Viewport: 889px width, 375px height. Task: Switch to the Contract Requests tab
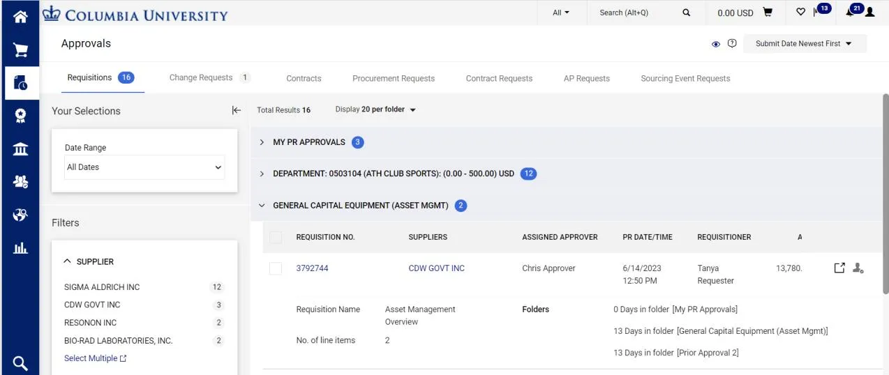pos(499,78)
